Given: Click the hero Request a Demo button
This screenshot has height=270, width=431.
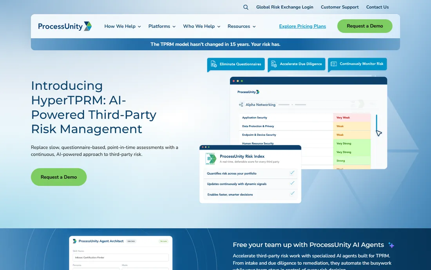Looking at the screenshot, I should pyautogui.click(x=58, y=177).
